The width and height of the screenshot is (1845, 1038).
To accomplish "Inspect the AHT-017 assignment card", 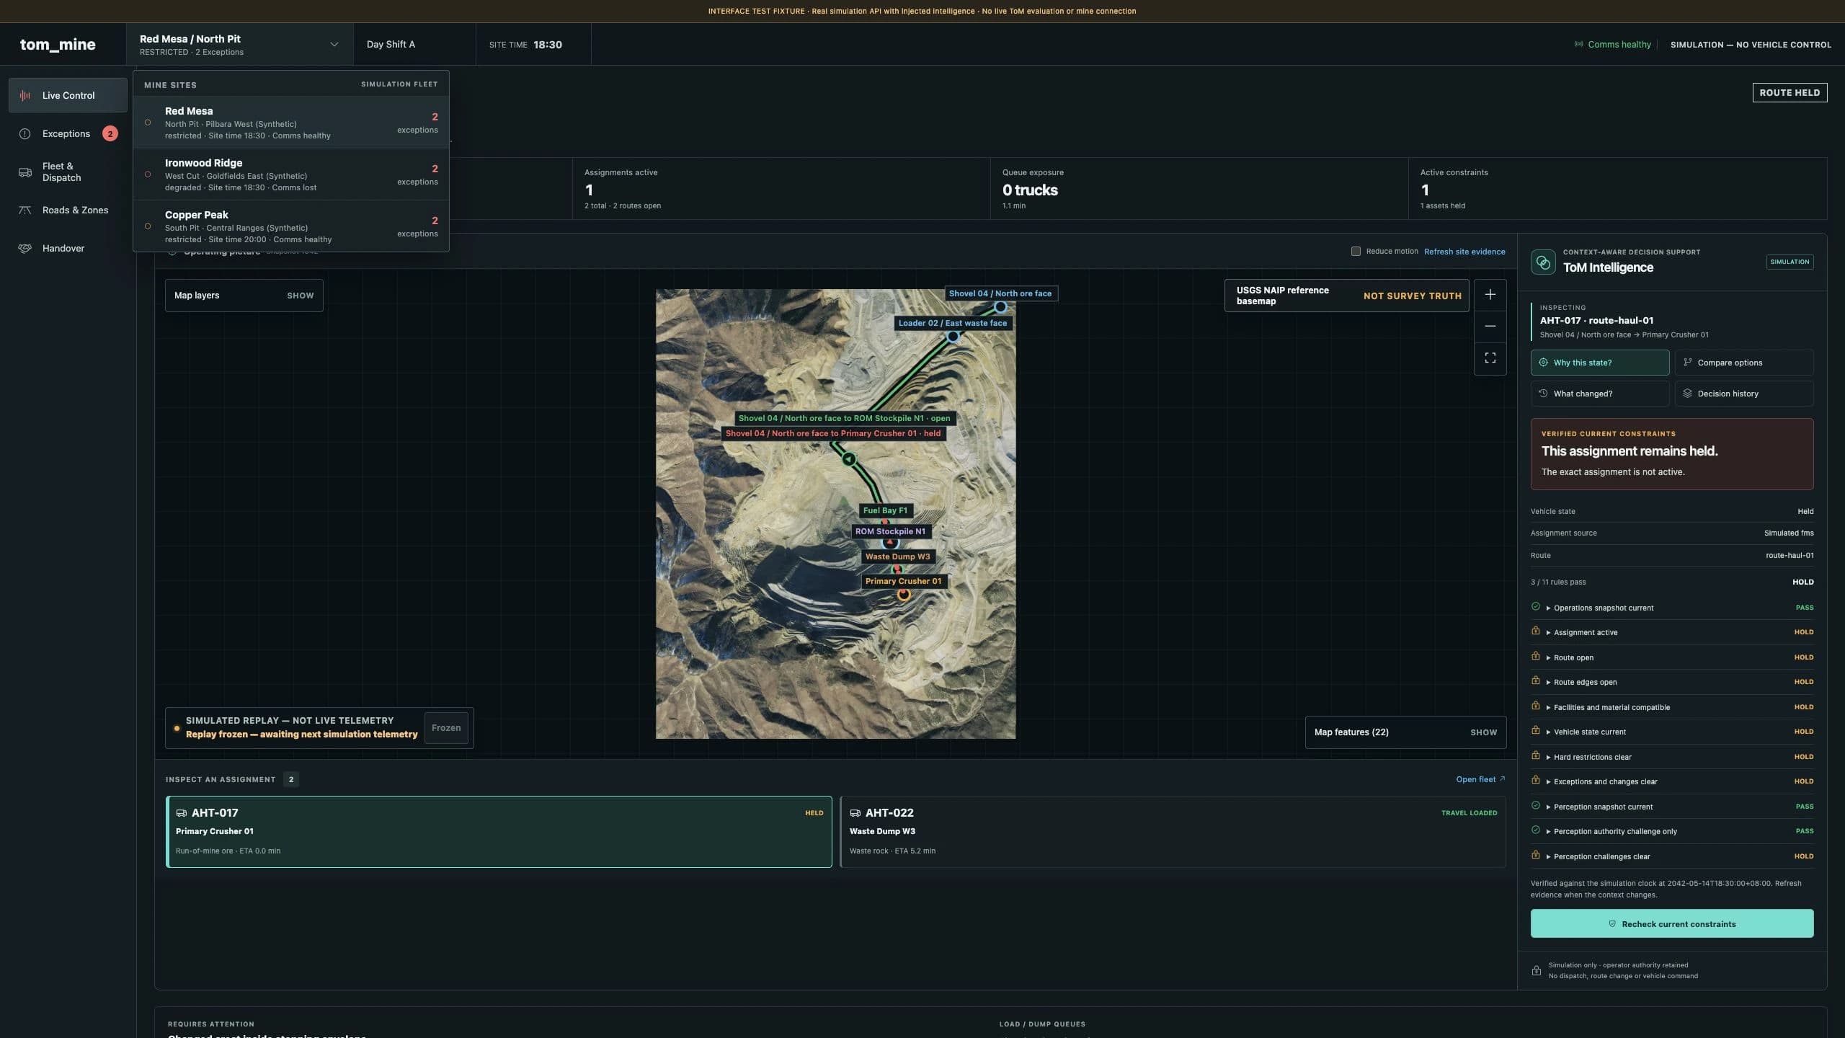I will click(x=499, y=832).
